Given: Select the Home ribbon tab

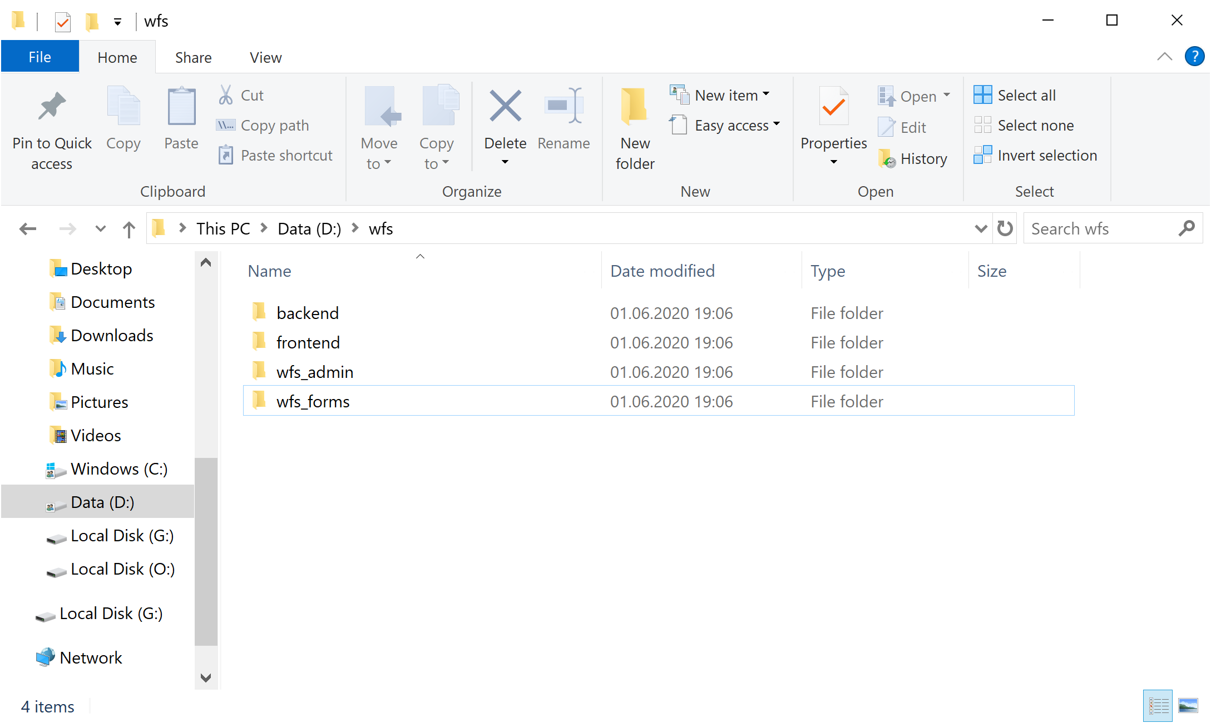Looking at the screenshot, I should 117,57.
